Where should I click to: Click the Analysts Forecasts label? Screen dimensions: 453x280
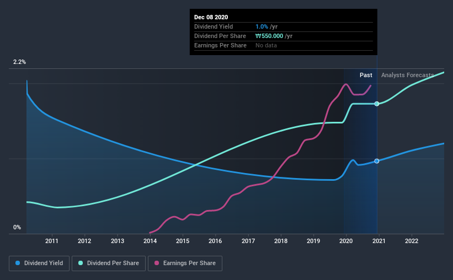tap(407, 76)
